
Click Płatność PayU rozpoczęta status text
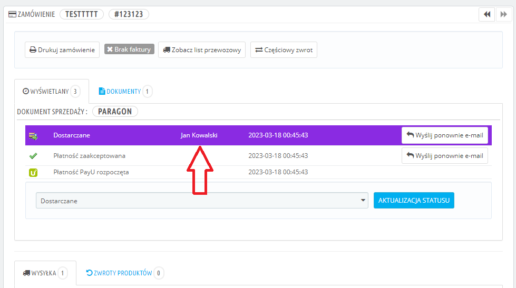(91, 172)
